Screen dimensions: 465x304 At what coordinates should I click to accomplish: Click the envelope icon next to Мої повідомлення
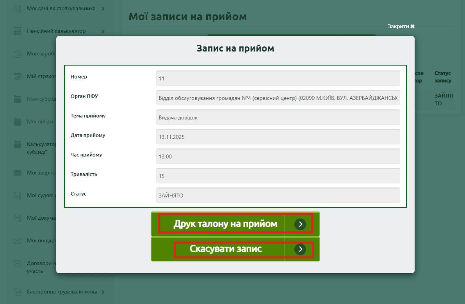[x=17, y=241]
